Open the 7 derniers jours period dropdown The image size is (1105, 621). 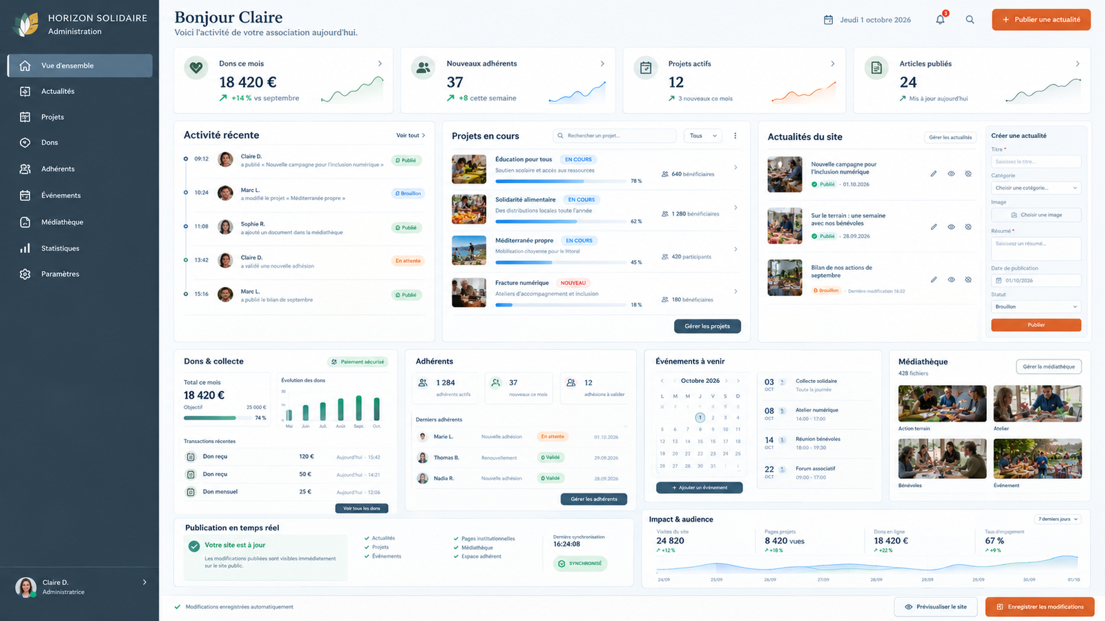1058,519
